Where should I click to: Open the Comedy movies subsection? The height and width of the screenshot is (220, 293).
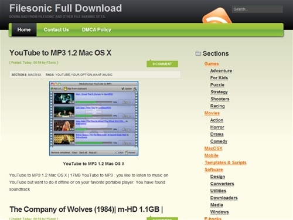pyautogui.click(x=219, y=141)
